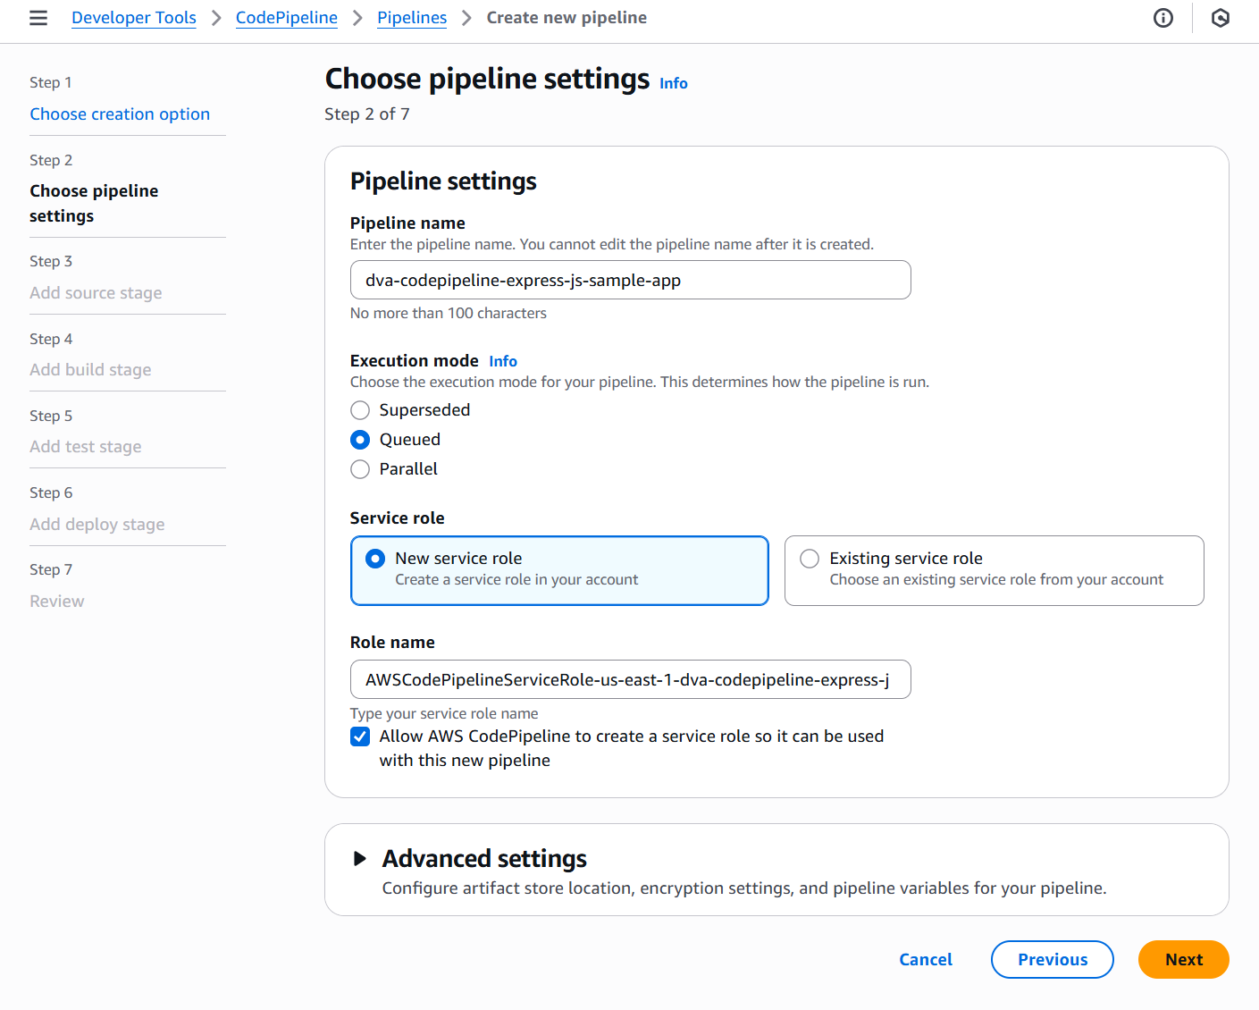The width and height of the screenshot is (1259, 1010).
Task: Select the New service role option
Action: pos(376,559)
